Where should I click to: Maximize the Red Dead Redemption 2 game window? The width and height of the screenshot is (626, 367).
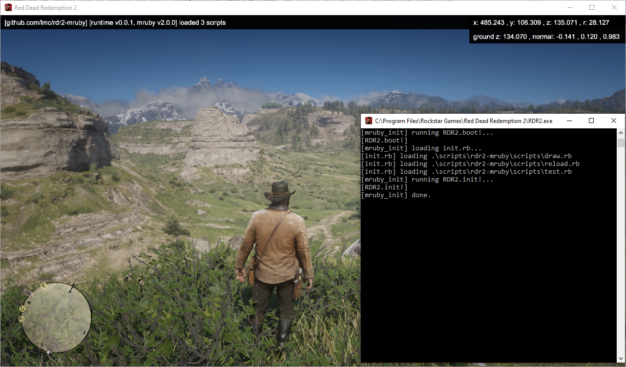tap(592, 7)
